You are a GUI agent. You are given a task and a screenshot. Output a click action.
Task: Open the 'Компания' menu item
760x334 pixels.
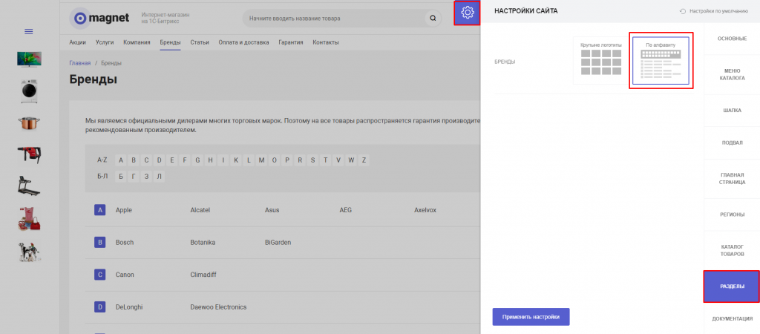coord(137,42)
